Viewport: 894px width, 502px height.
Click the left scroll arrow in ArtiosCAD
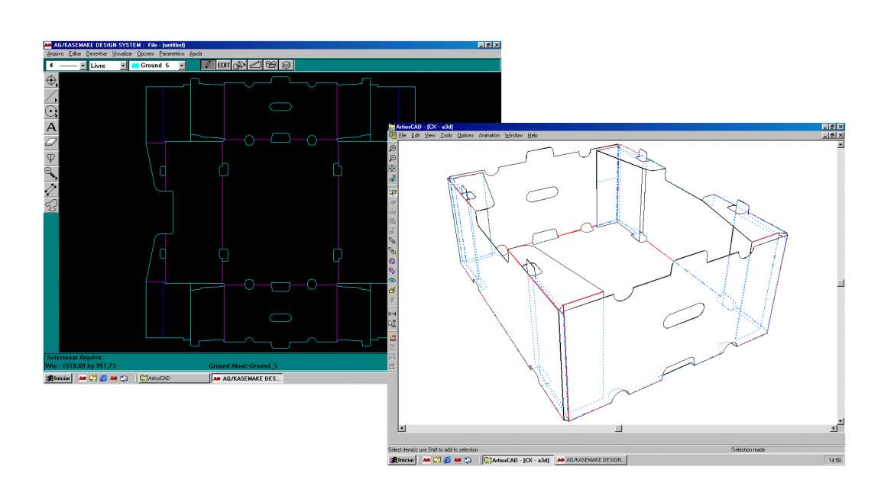pyautogui.click(x=402, y=428)
